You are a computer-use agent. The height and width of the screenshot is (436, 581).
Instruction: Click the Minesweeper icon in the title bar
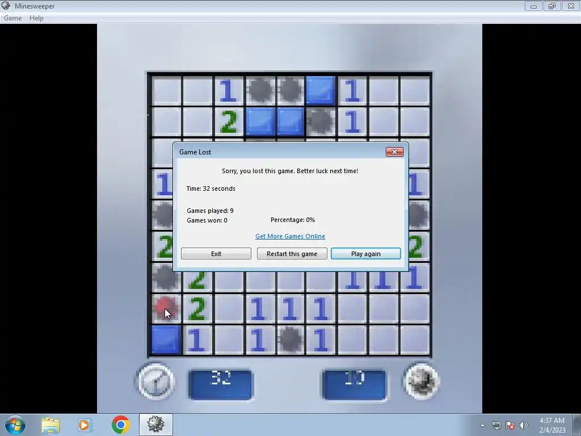coord(6,6)
